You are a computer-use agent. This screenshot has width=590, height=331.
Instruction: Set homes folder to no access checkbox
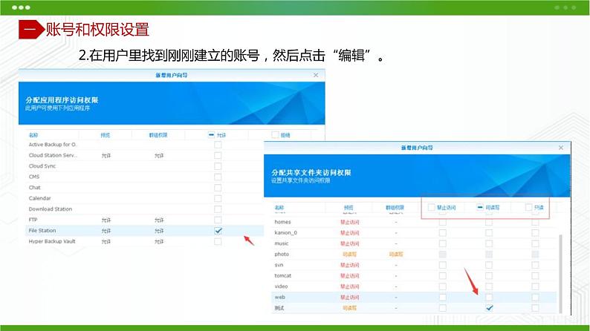click(x=442, y=222)
